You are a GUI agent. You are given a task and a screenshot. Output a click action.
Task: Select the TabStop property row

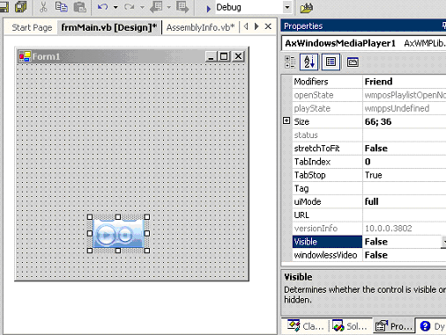pyautogui.click(x=369, y=175)
